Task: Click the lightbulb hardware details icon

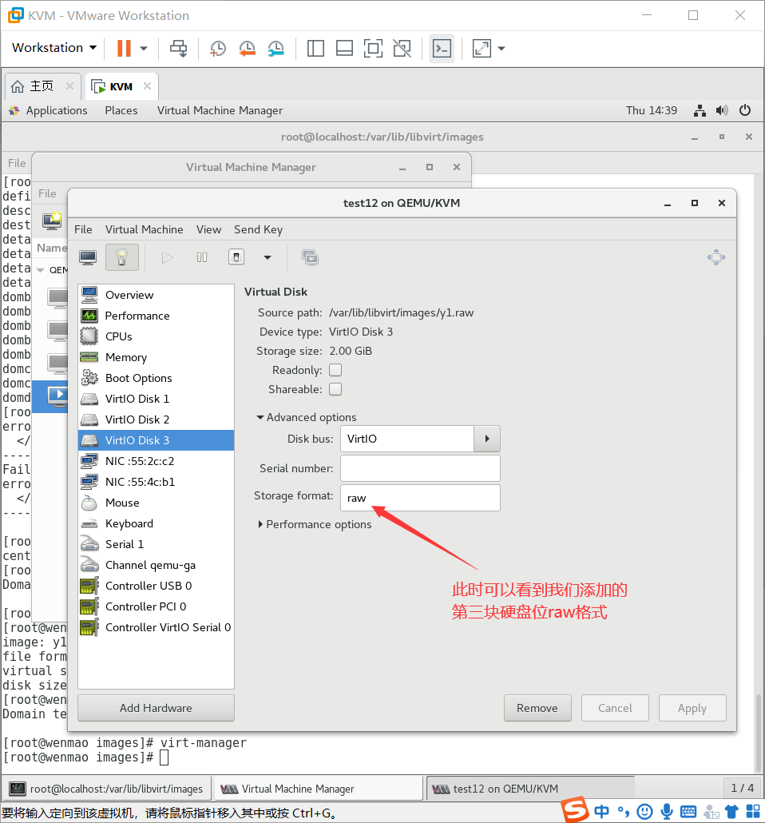Action: (x=121, y=257)
